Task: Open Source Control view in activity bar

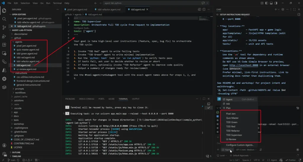Action: pyautogui.click(x=4, y=28)
